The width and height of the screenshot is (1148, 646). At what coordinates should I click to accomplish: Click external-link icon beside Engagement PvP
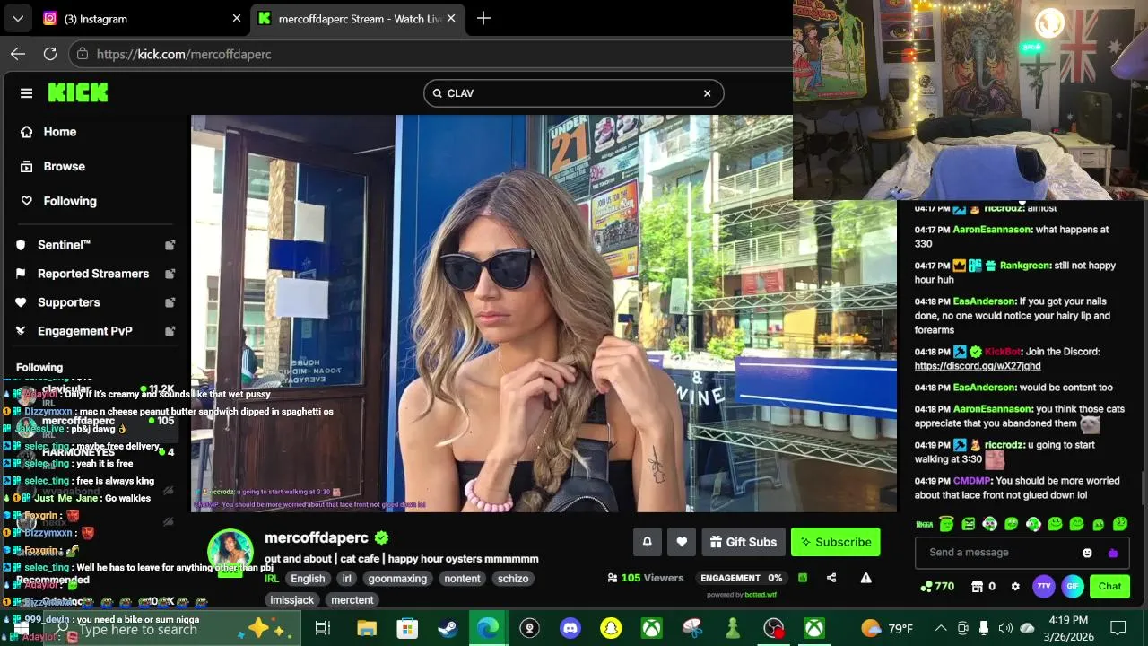coord(170,331)
